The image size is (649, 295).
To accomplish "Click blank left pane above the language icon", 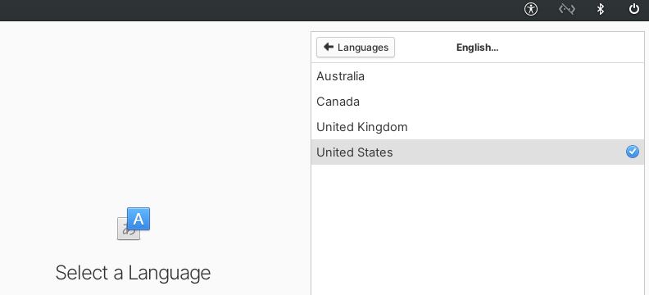I will tap(155, 111).
